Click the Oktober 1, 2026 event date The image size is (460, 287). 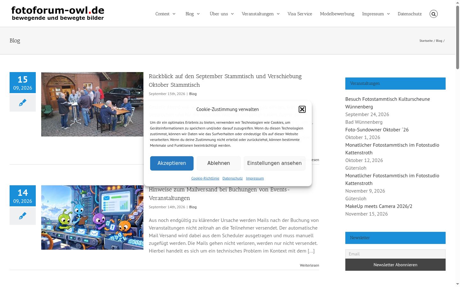(363, 137)
